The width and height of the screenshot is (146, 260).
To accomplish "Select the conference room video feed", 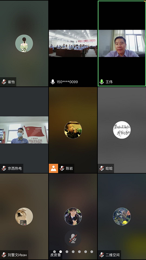I will [73, 43].
